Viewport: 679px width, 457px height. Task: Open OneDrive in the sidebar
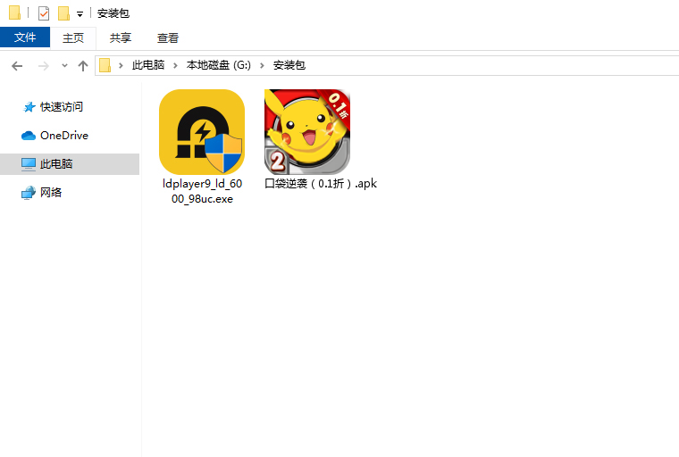[x=63, y=135]
